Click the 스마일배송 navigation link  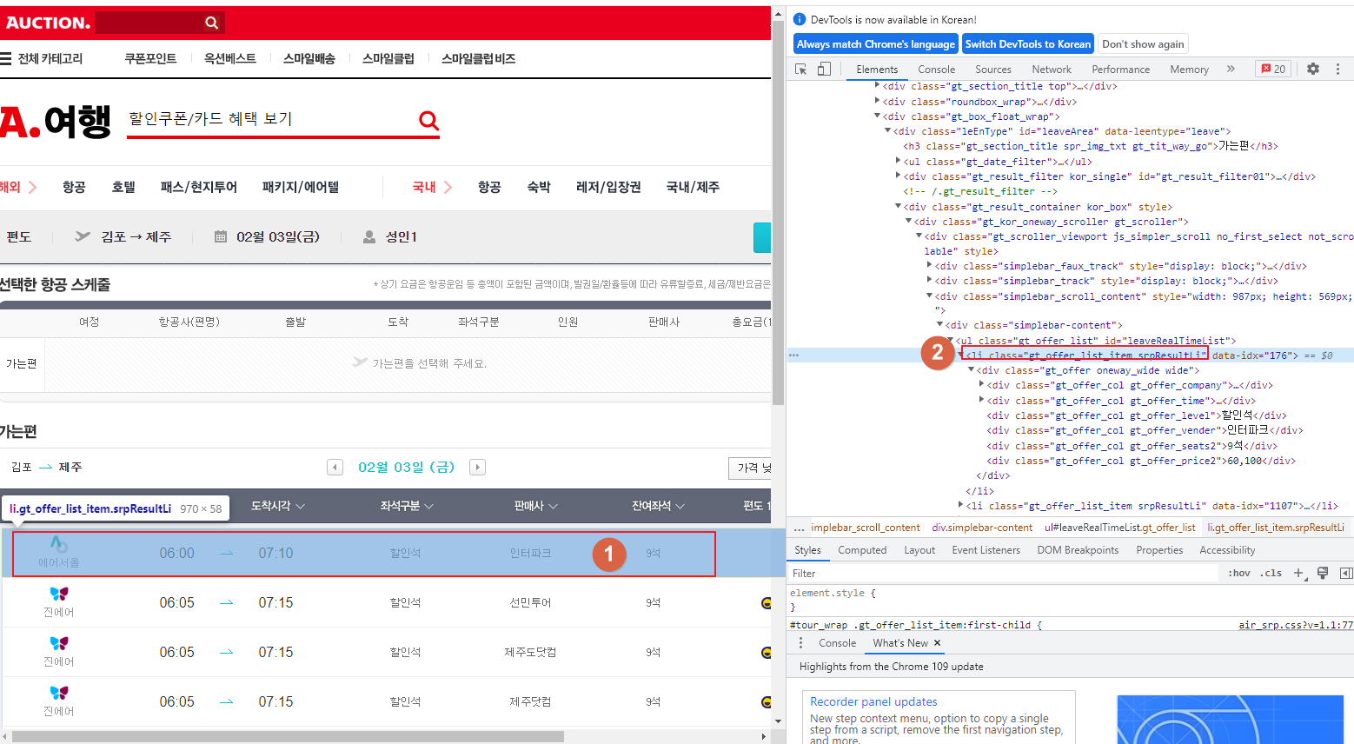point(309,58)
